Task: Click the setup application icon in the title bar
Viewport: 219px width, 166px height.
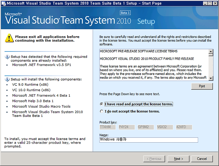Action: point(4,3)
